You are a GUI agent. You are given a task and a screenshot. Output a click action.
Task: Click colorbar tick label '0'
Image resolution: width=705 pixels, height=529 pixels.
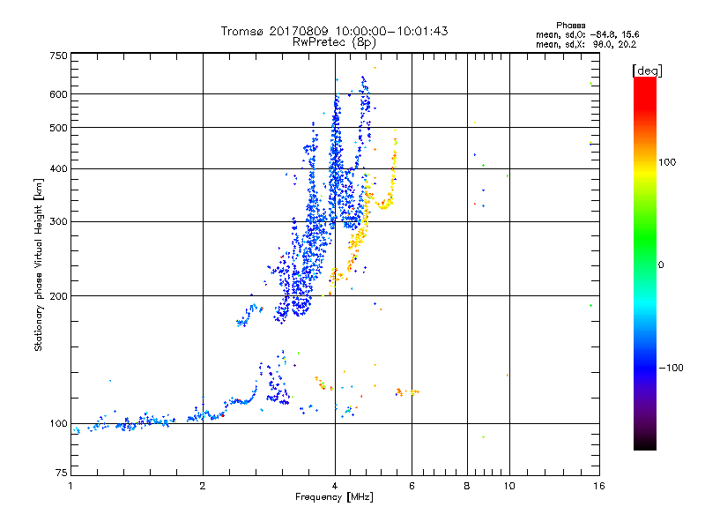point(661,265)
